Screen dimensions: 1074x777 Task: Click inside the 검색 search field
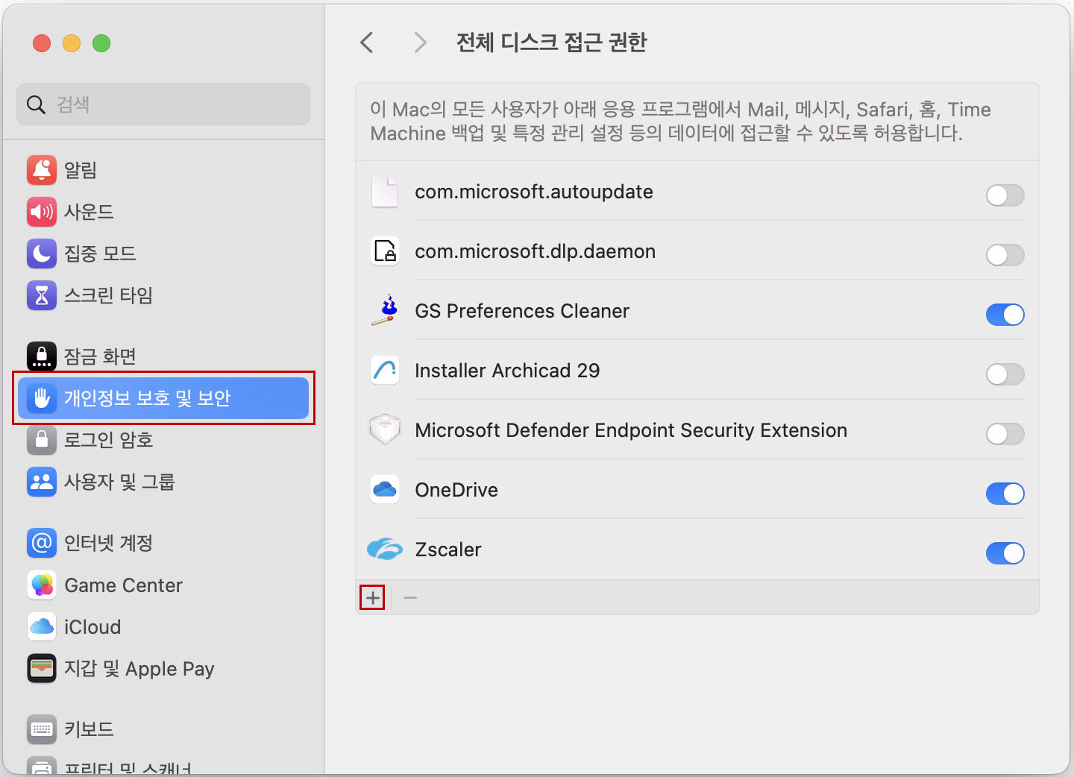pyautogui.click(x=163, y=104)
